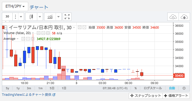Toggle ログスケール log scale

153,88
